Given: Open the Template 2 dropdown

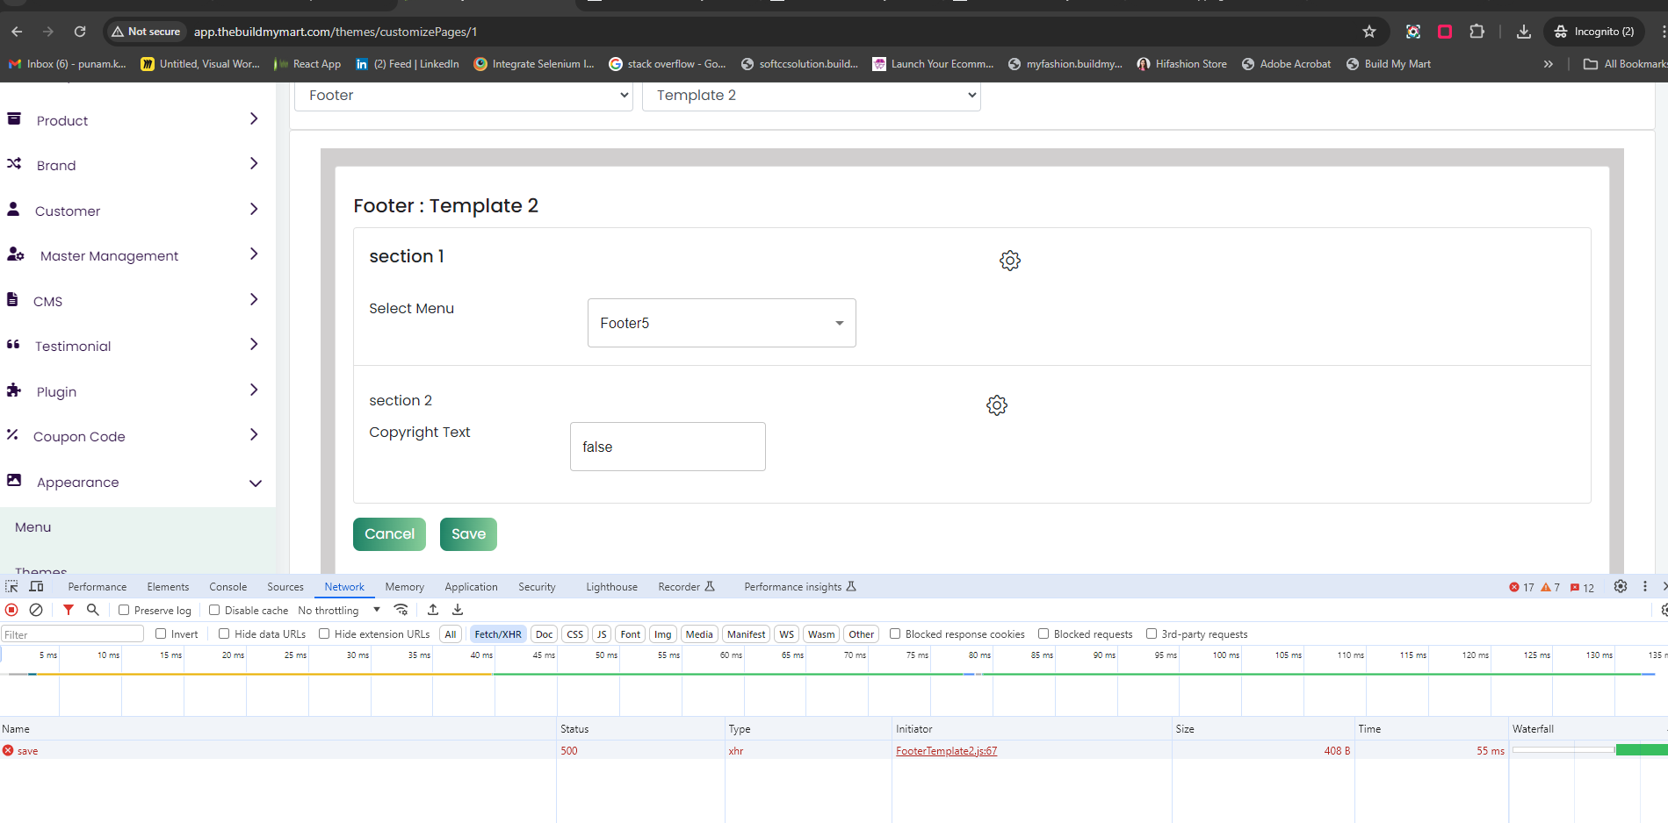Looking at the screenshot, I should (x=812, y=96).
